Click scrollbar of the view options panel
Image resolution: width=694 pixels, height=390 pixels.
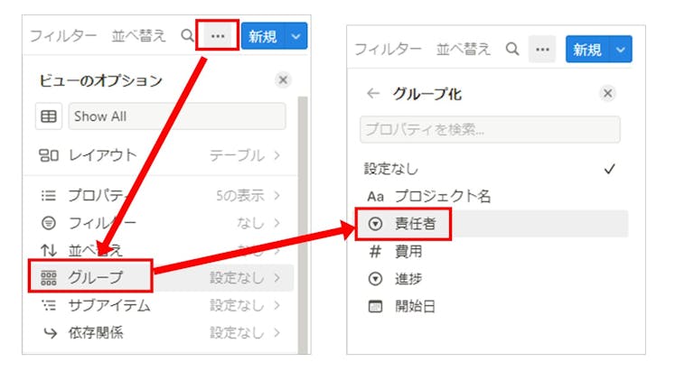pos(303,225)
